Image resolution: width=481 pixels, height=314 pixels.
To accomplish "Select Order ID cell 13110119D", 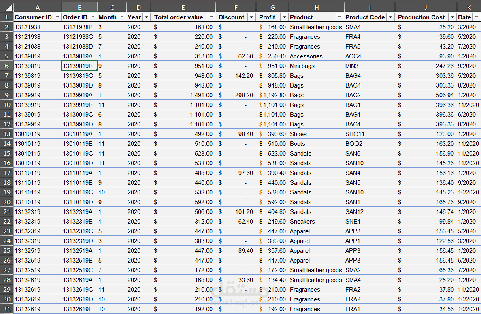I will (x=79, y=202).
